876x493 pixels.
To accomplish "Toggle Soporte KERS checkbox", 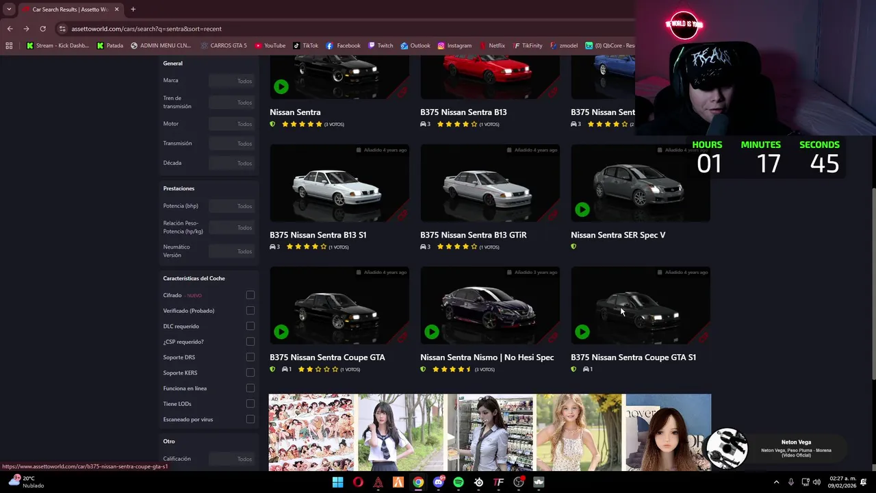I will (250, 372).
